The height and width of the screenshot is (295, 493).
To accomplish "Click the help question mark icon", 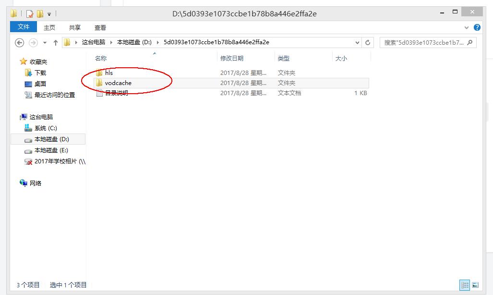I will [x=477, y=27].
